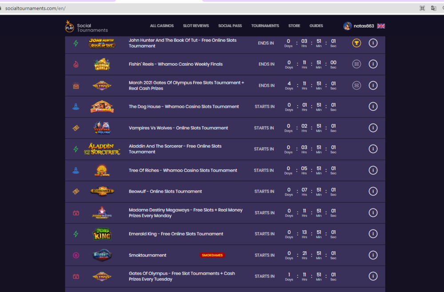This screenshot has width=444, height=292.
Task: Click the trophy icon for John Hunter tournament
Action: coord(357,43)
